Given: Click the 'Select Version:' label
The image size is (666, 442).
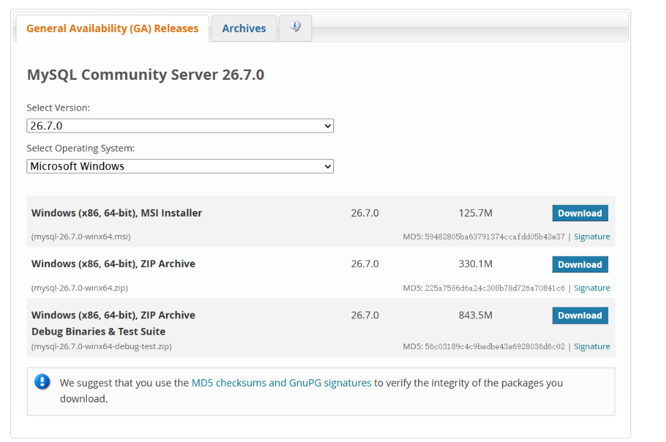Looking at the screenshot, I should coord(58,108).
